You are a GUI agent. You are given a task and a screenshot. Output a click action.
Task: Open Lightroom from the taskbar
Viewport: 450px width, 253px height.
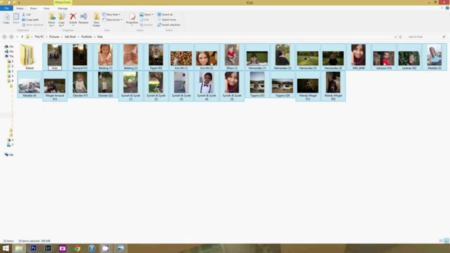[48, 248]
